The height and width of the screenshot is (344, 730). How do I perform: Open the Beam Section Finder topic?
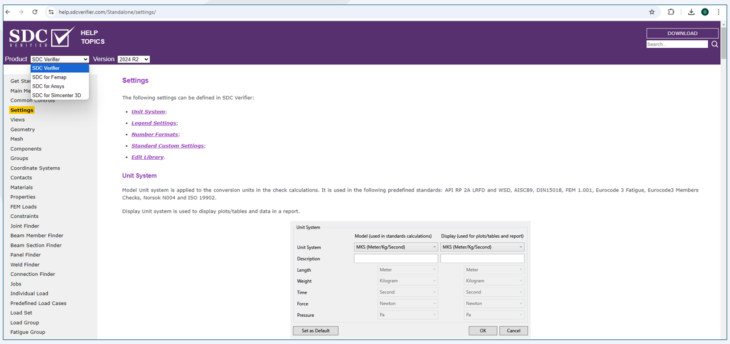click(x=36, y=246)
